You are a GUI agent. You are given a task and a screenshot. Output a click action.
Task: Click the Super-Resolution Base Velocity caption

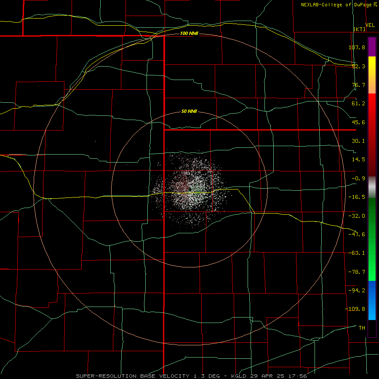(x=192, y=376)
